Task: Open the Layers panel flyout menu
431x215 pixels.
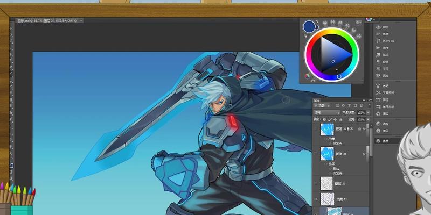Action: [x=371, y=101]
